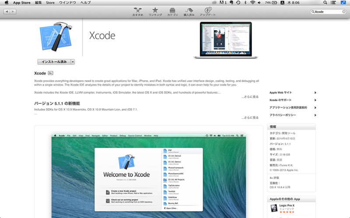Open the プライバシーポリシー link
Screen dimensions: 350x218
(x=283, y=115)
